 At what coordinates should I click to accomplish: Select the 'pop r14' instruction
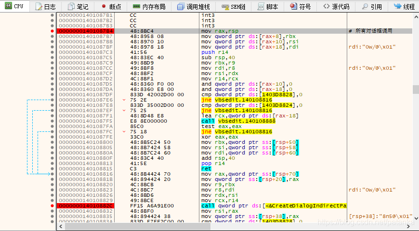(213, 163)
